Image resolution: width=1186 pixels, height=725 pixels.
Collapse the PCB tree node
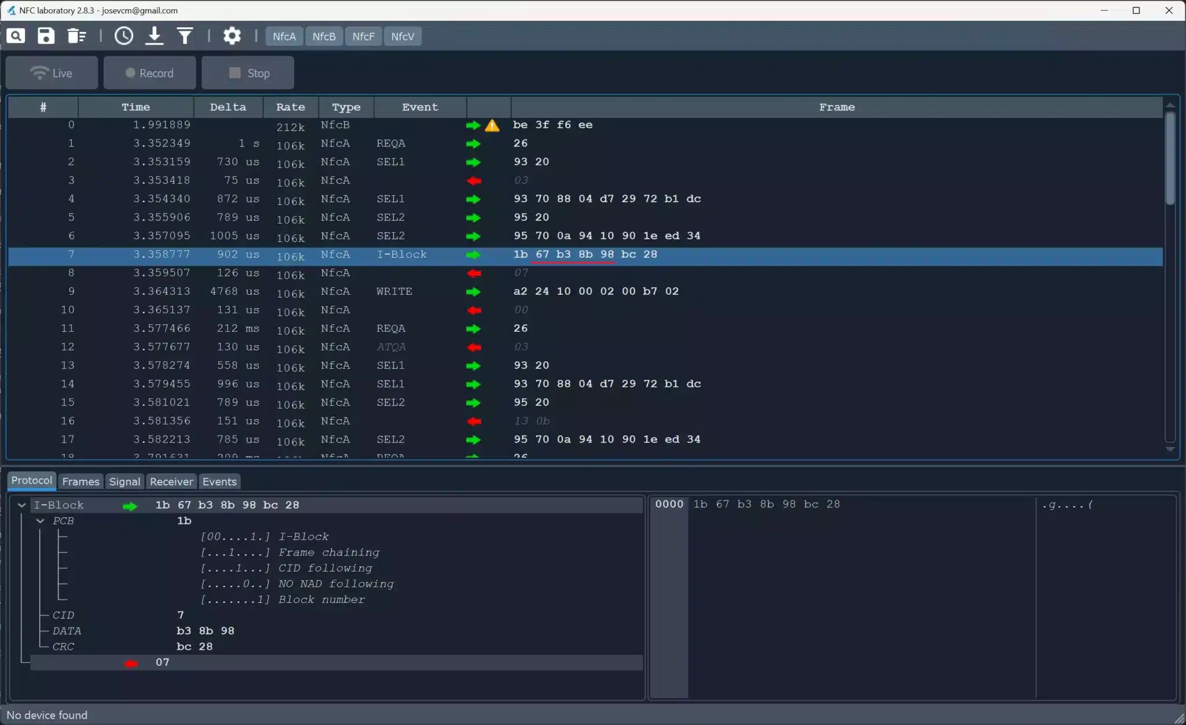pos(41,521)
